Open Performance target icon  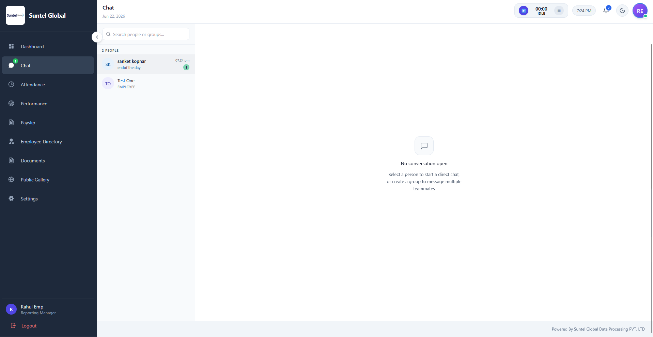[11, 103]
